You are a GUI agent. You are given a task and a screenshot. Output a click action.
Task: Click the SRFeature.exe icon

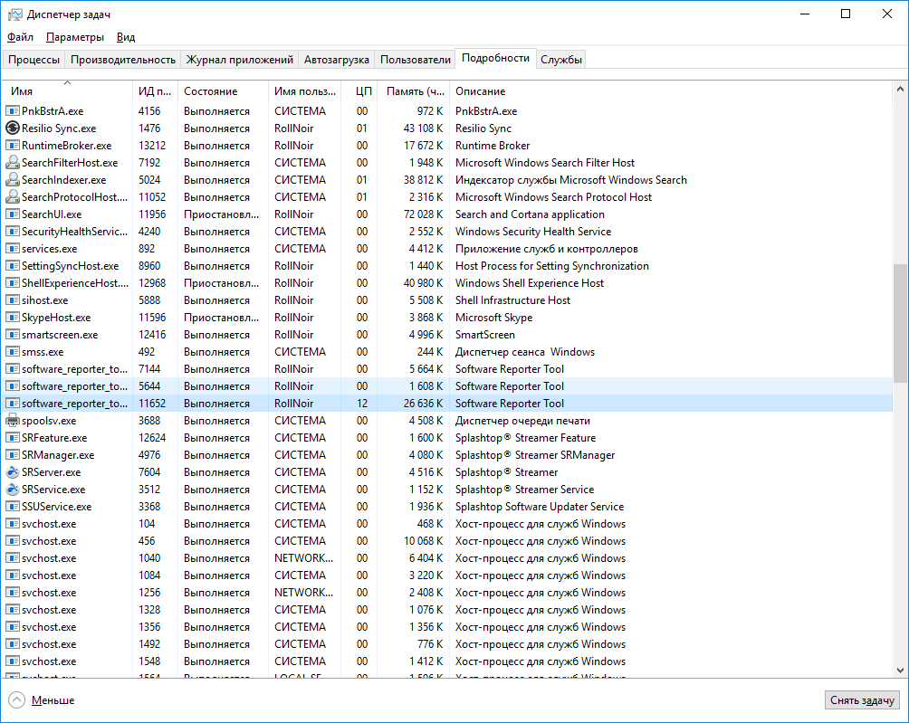(12, 438)
